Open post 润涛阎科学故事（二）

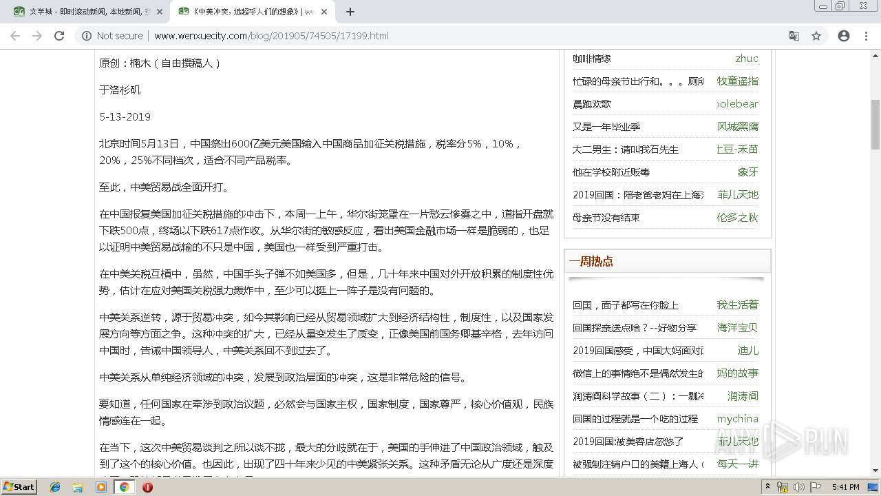coord(638,396)
